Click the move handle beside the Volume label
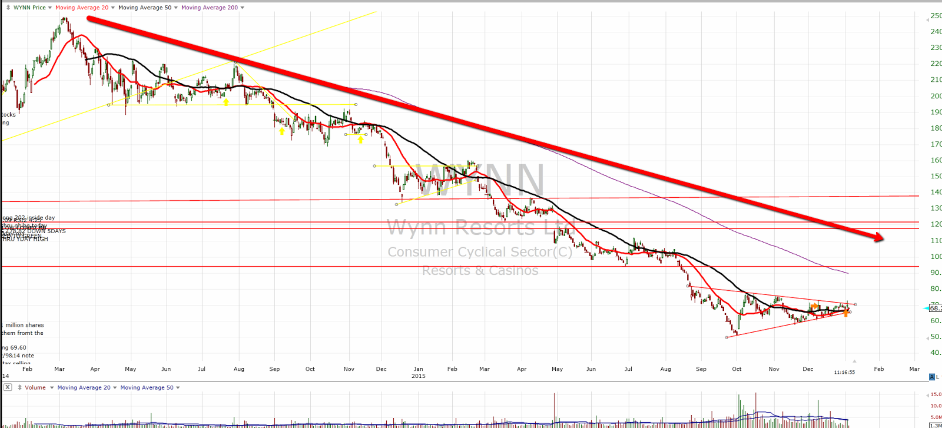The image size is (942, 428). tap(19, 387)
